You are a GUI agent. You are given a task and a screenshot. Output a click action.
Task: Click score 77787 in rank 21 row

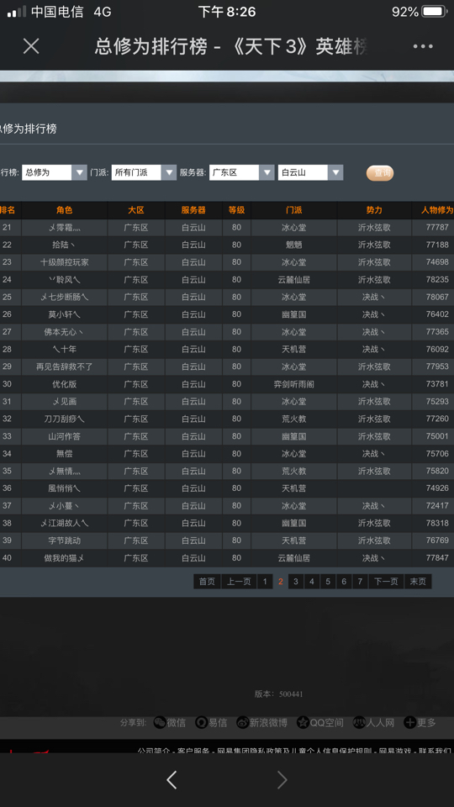click(x=437, y=227)
